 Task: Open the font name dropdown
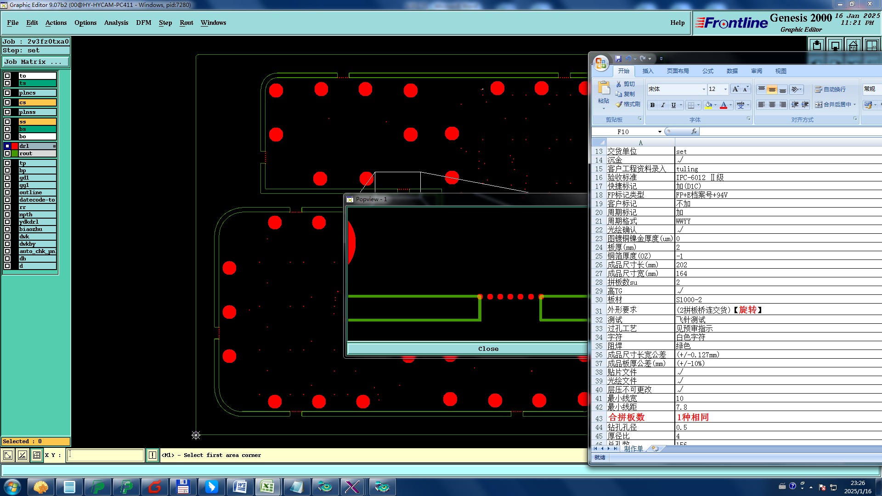click(703, 89)
